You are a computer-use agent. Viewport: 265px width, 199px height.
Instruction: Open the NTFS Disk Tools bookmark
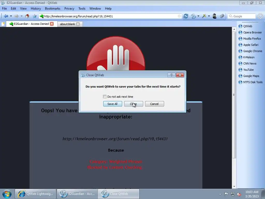[251, 82]
